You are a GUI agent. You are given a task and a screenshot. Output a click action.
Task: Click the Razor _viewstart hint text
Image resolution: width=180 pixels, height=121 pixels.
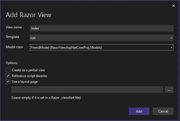46,98
